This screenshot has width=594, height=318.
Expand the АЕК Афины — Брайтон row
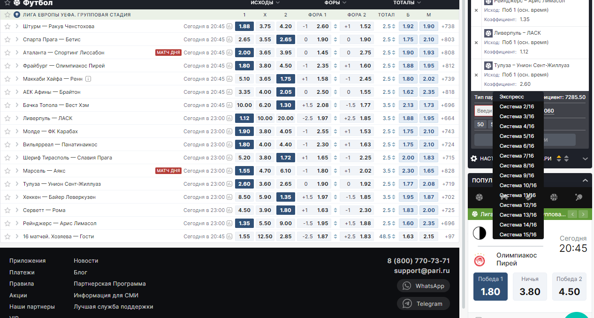coord(17,92)
